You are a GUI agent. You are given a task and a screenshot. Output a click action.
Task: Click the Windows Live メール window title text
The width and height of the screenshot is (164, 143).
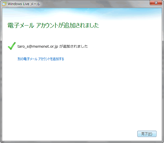click(24, 4)
